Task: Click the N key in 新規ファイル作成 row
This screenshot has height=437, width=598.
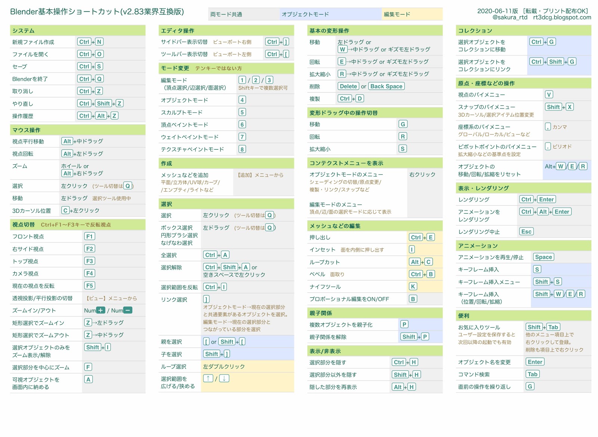Action: click(x=99, y=42)
